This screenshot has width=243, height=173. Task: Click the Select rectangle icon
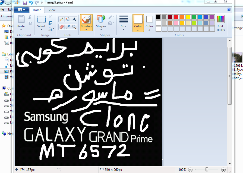(x=41, y=19)
